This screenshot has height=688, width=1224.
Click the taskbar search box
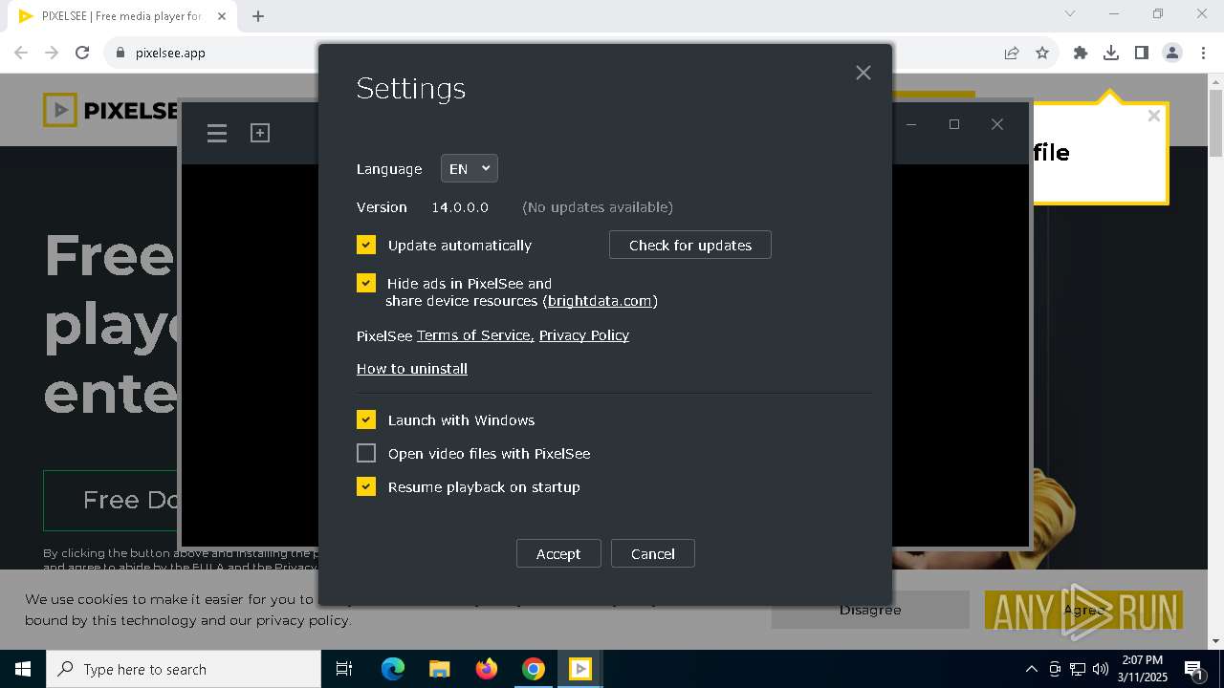tap(184, 669)
